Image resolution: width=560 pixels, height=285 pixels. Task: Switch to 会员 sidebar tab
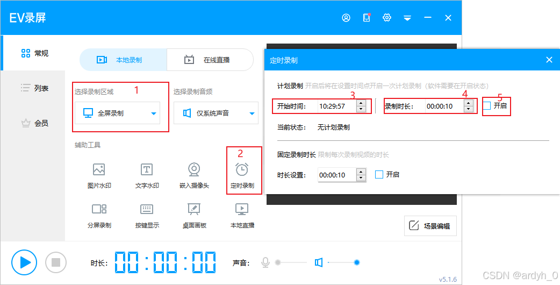[34, 123]
